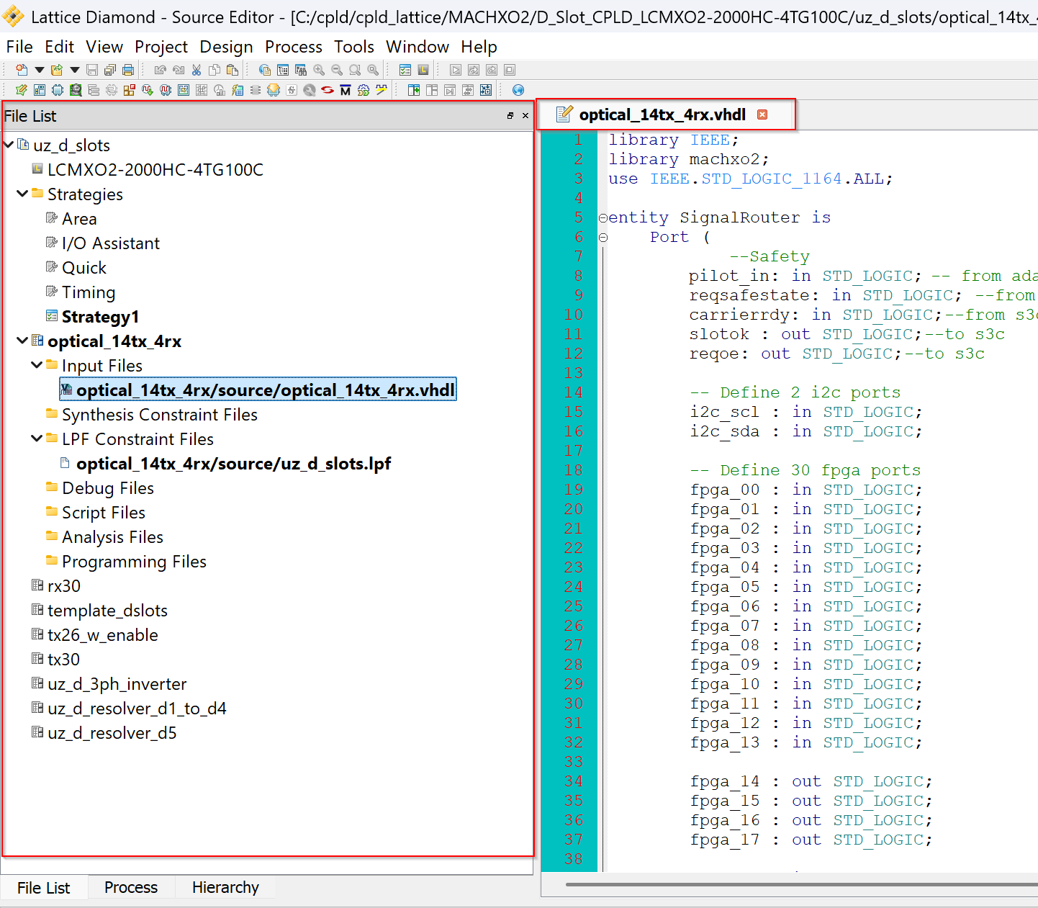The height and width of the screenshot is (908, 1038).
Task: Switch to the Hierarchy tab
Action: pos(225,887)
